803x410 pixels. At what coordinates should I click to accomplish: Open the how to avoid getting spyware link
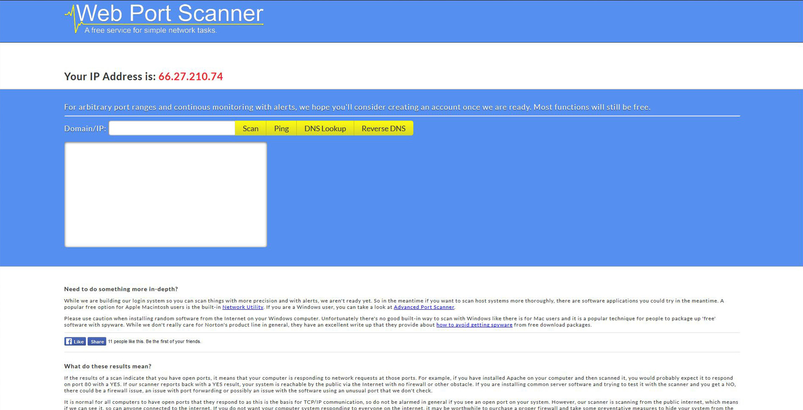coord(474,325)
